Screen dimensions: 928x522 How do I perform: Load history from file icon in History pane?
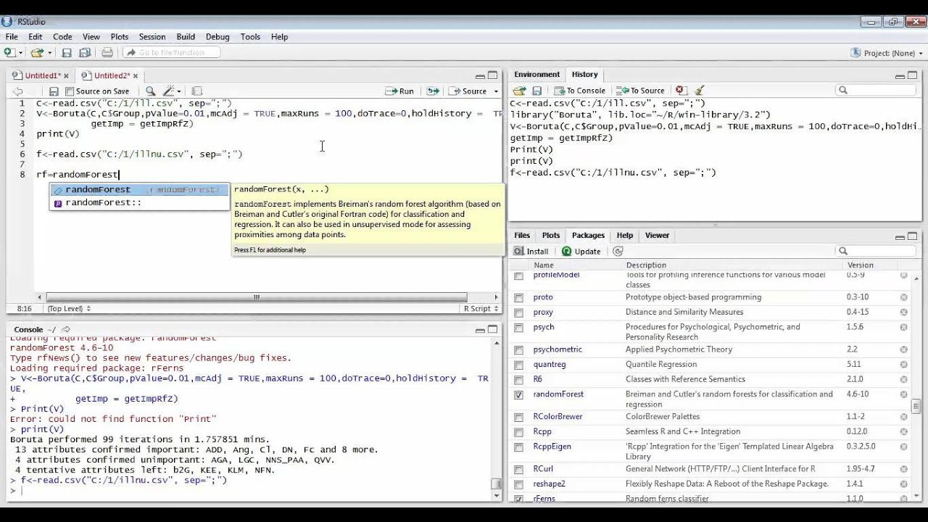point(519,91)
